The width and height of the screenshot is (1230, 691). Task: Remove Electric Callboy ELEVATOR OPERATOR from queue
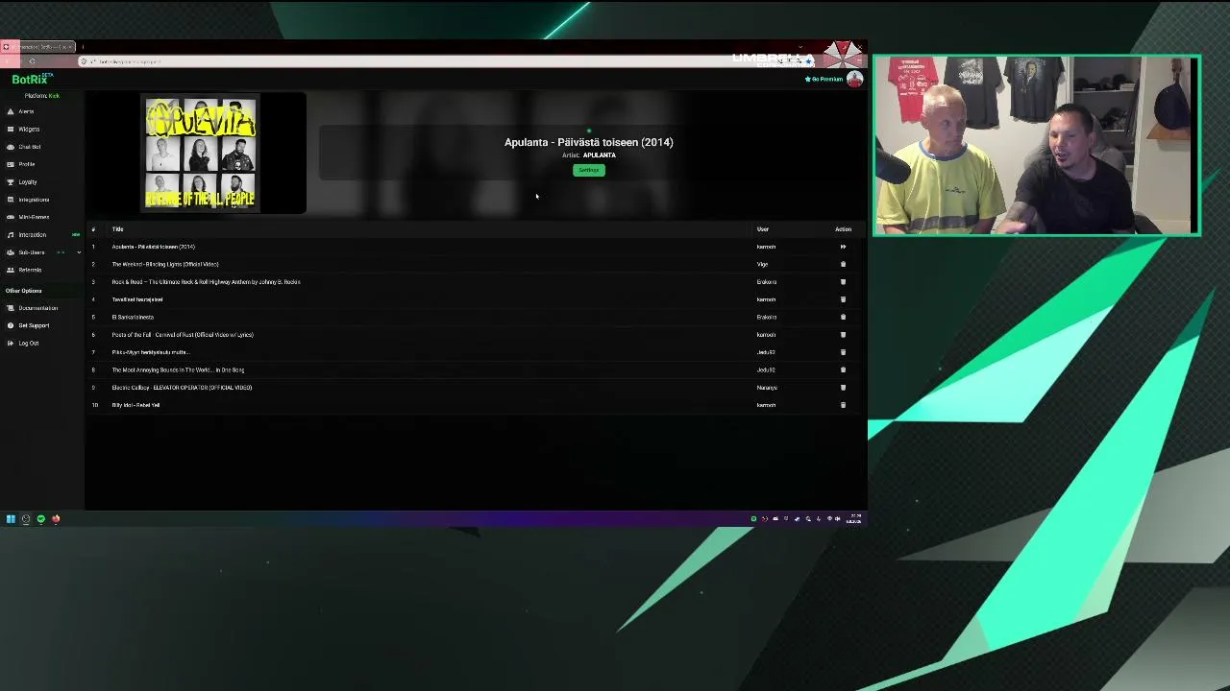pyautogui.click(x=843, y=388)
